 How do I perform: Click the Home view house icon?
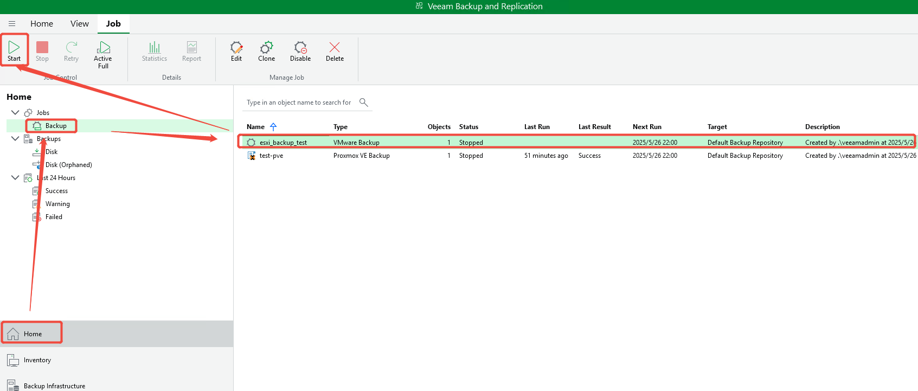tap(13, 334)
